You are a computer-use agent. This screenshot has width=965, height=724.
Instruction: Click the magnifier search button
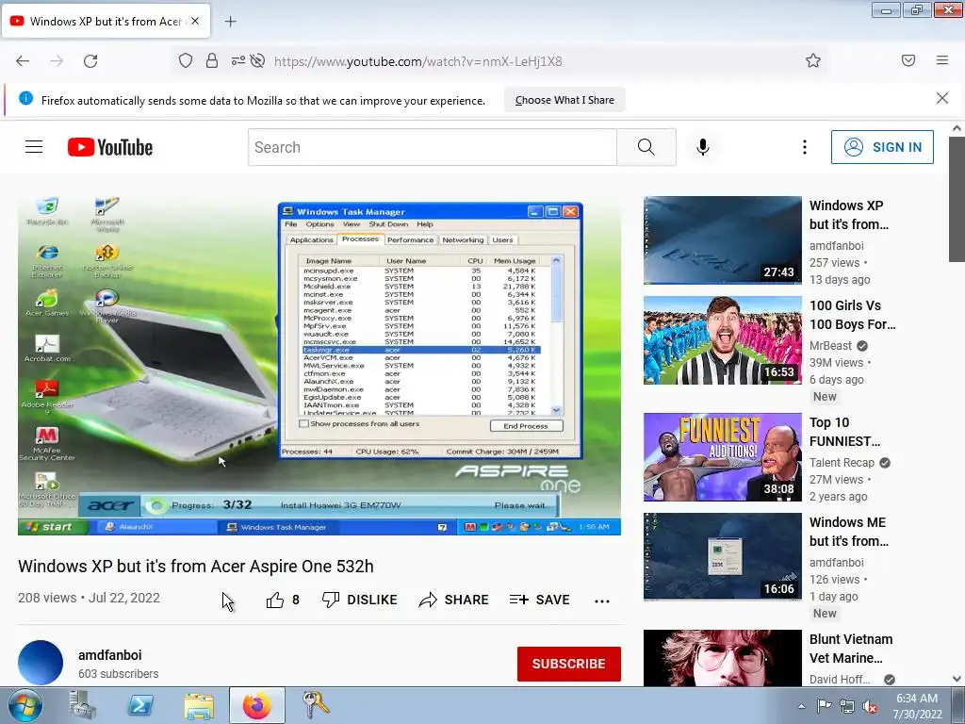coord(646,148)
